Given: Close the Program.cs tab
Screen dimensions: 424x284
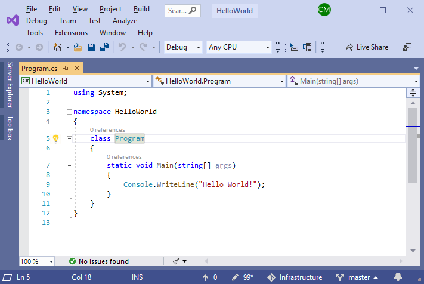Looking at the screenshot, I should point(77,68).
